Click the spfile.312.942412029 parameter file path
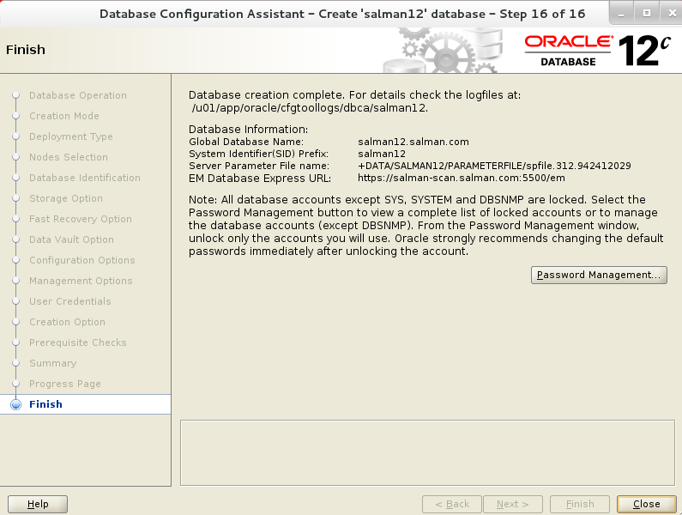Screen dimensions: 682x515 [x=494, y=166]
